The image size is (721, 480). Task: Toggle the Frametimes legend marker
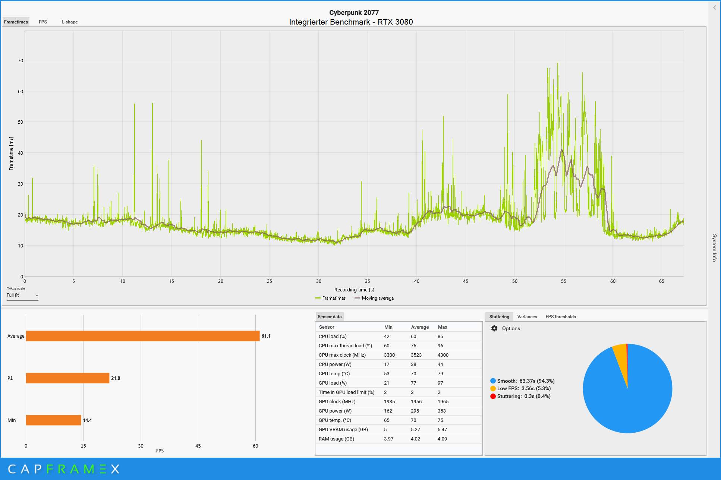pos(318,298)
